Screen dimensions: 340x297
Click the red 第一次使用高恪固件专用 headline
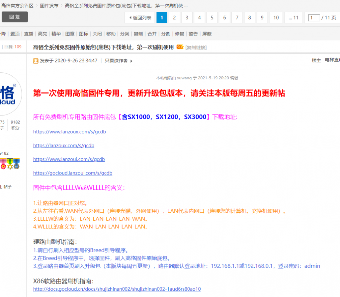tap(159, 93)
